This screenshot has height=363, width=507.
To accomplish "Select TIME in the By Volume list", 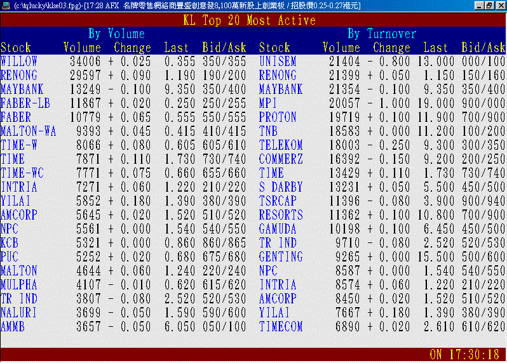I will 13,159.
